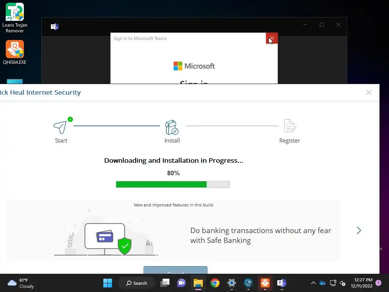Click the 'Sign in to Microsoft Teams' title
This screenshot has height=292, width=389.
pyautogui.click(x=140, y=38)
